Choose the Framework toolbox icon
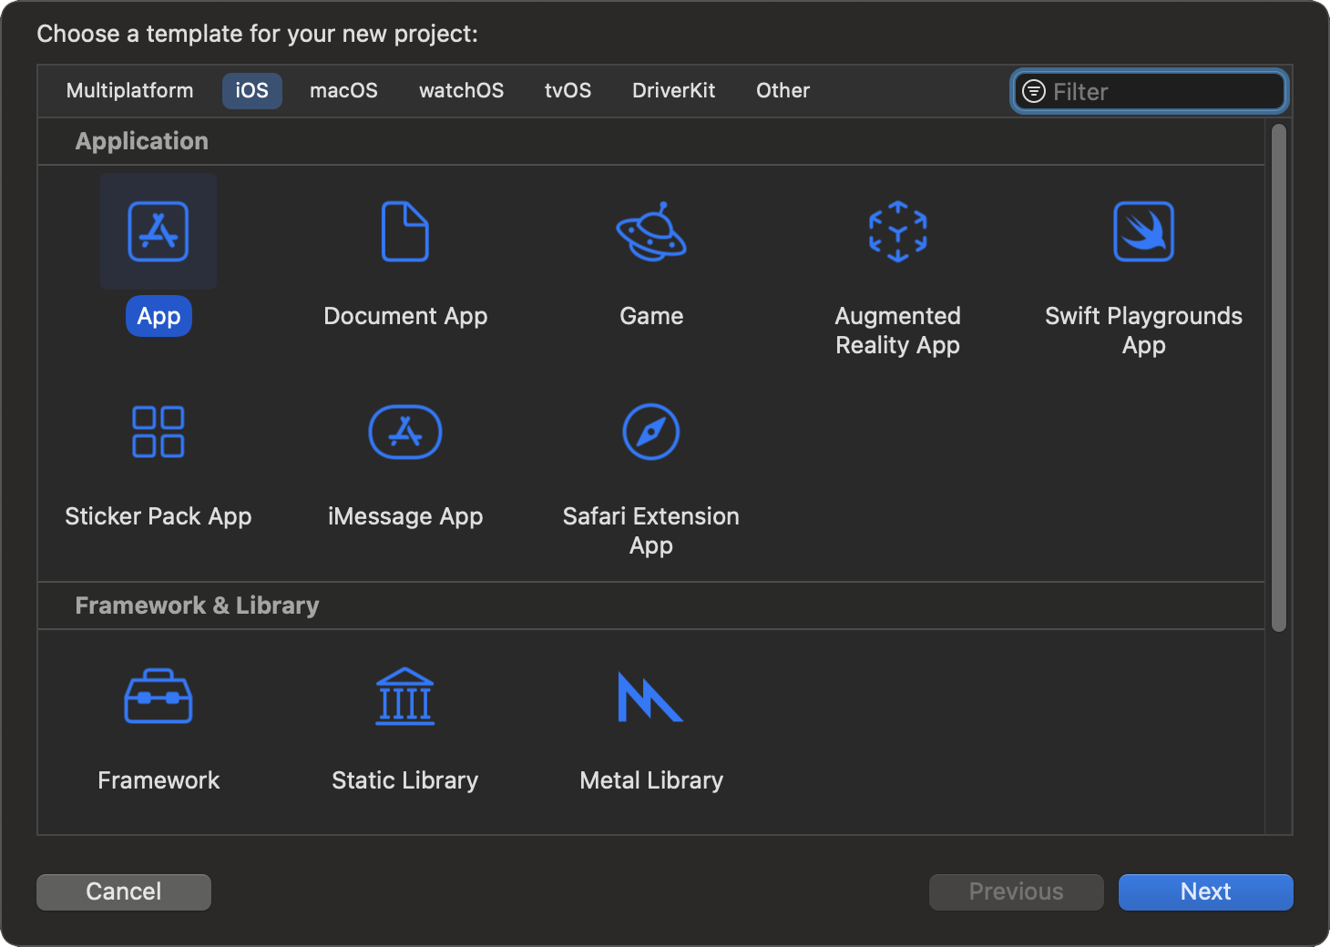The width and height of the screenshot is (1330, 947). click(x=159, y=697)
